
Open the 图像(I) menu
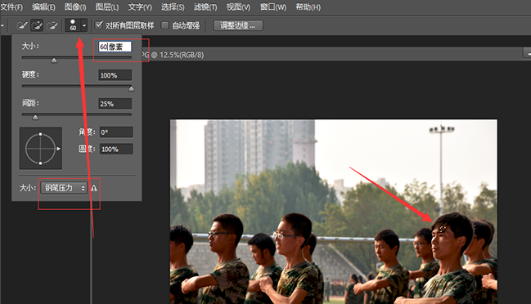[x=75, y=7]
